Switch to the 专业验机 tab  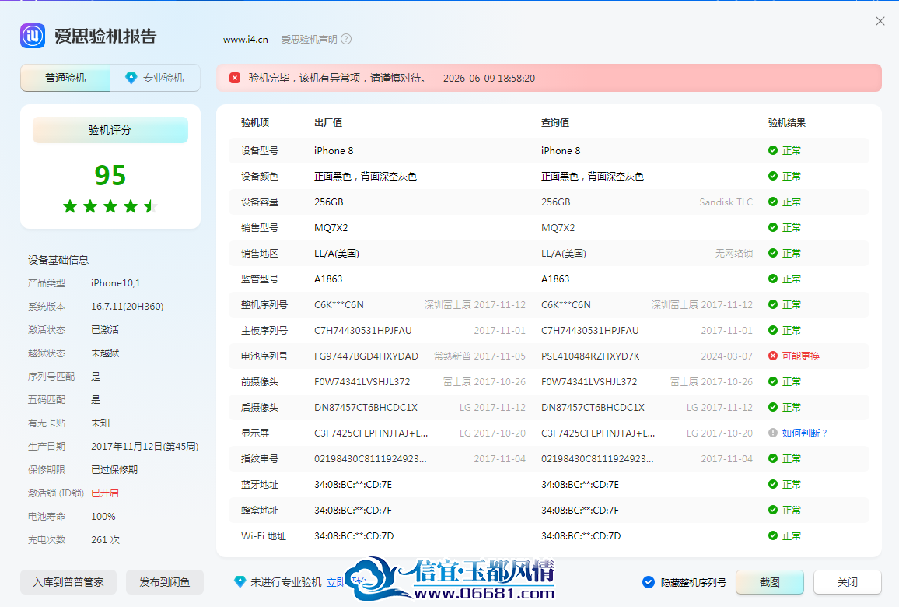tap(156, 78)
